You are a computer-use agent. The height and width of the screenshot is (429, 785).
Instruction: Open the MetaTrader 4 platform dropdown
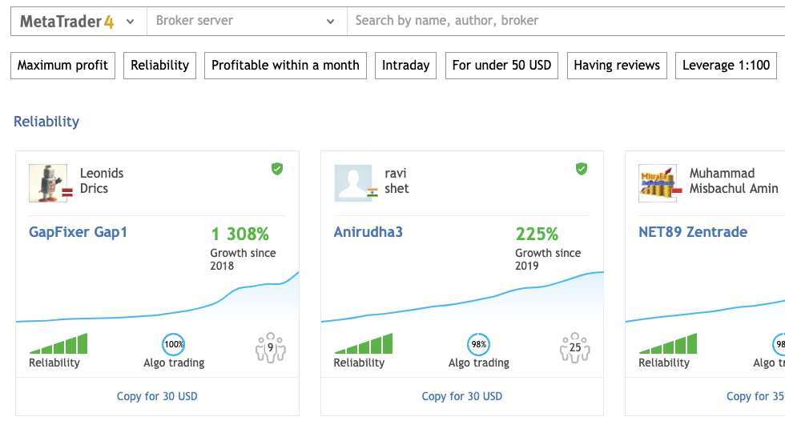point(78,21)
